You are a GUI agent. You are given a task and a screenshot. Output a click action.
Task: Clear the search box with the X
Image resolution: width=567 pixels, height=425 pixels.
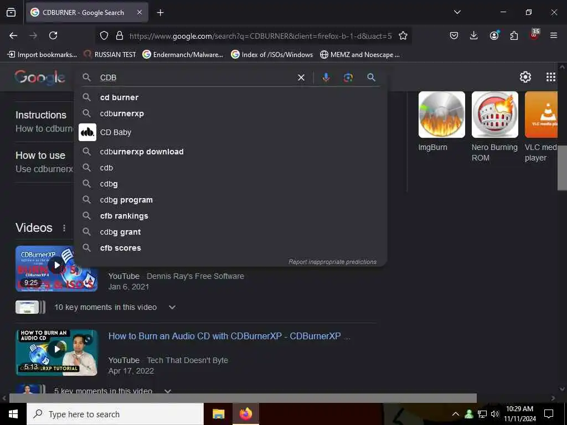click(x=301, y=77)
